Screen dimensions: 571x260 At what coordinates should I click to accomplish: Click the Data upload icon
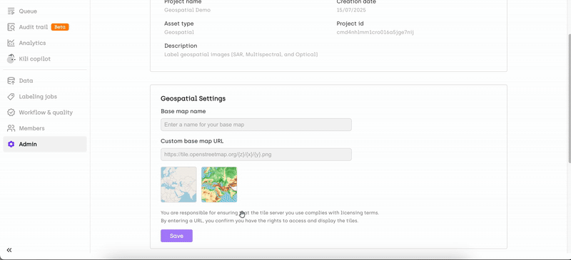click(x=11, y=80)
